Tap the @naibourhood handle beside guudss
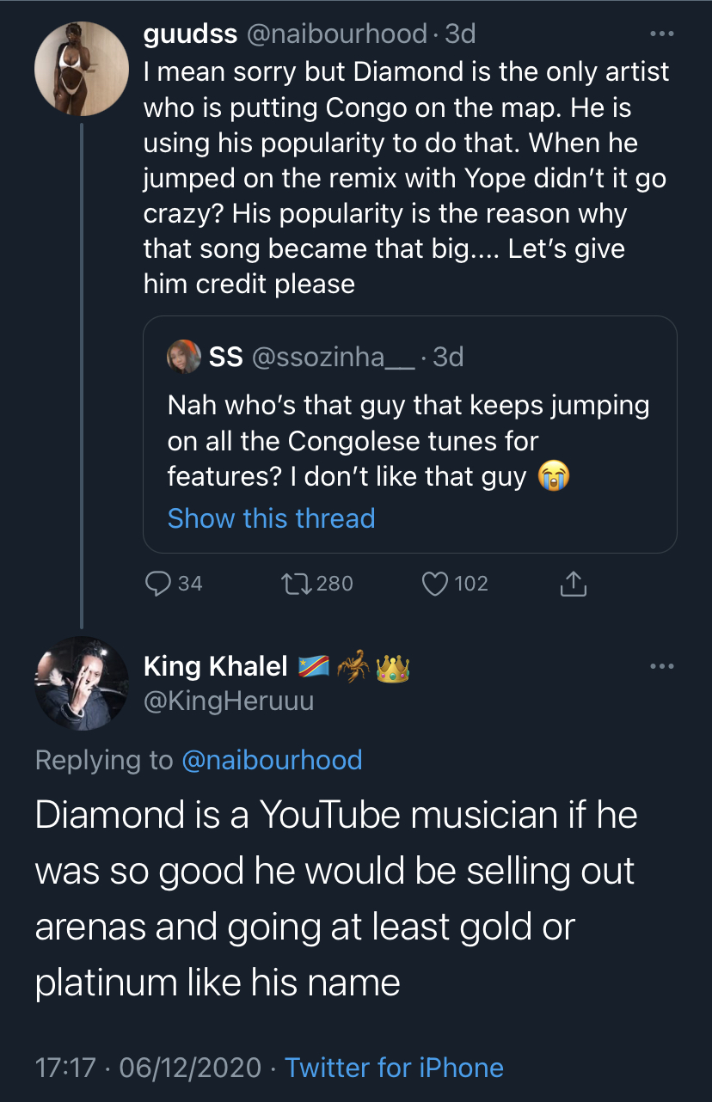 (336, 34)
